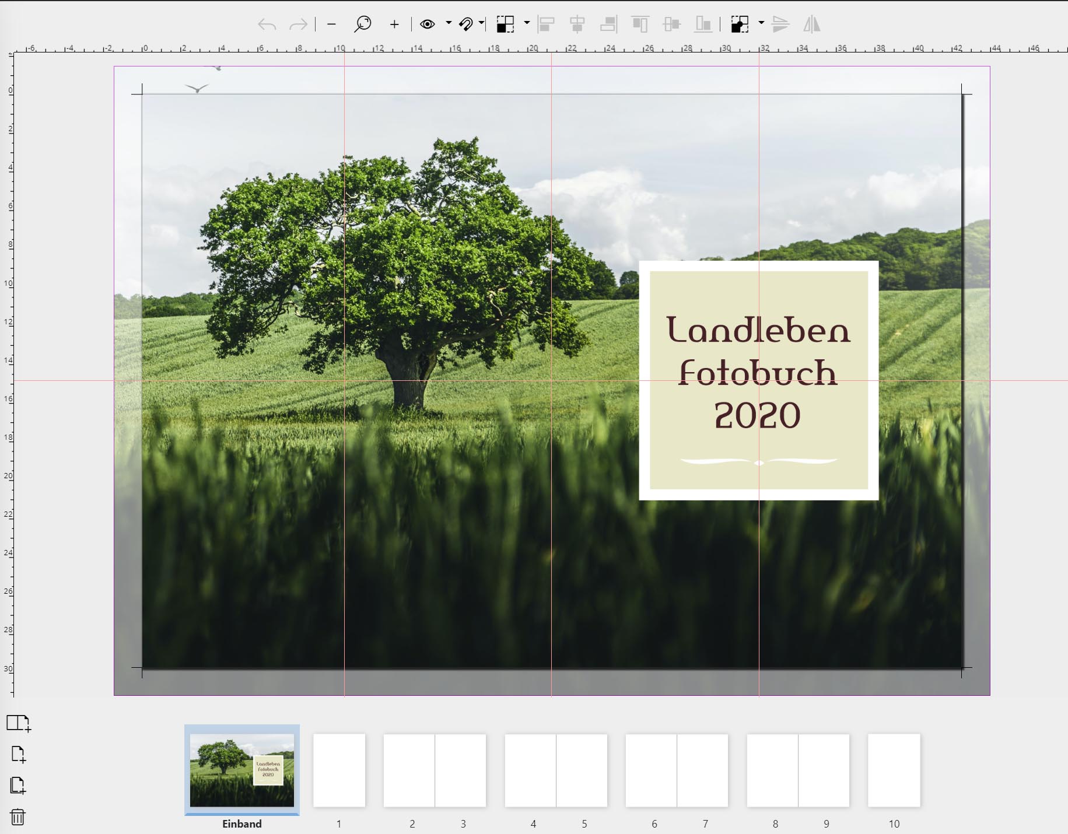The image size is (1068, 834).
Task: Toggle the eye visibility view option
Action: click(x=428, y=24)
